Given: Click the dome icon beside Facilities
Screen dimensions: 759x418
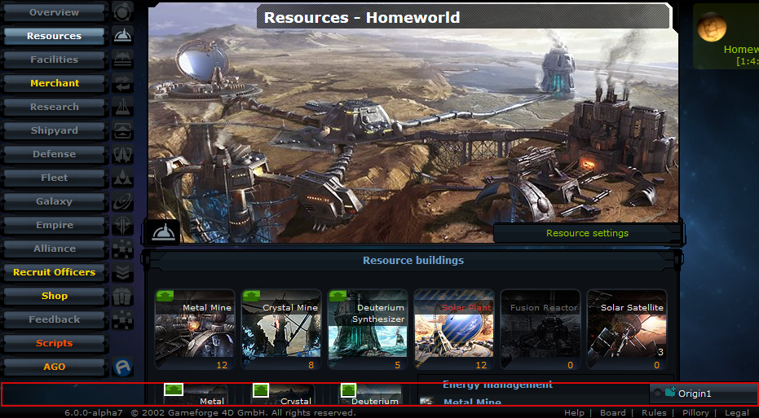Looking at the screenshot, I should pos(122,59).
